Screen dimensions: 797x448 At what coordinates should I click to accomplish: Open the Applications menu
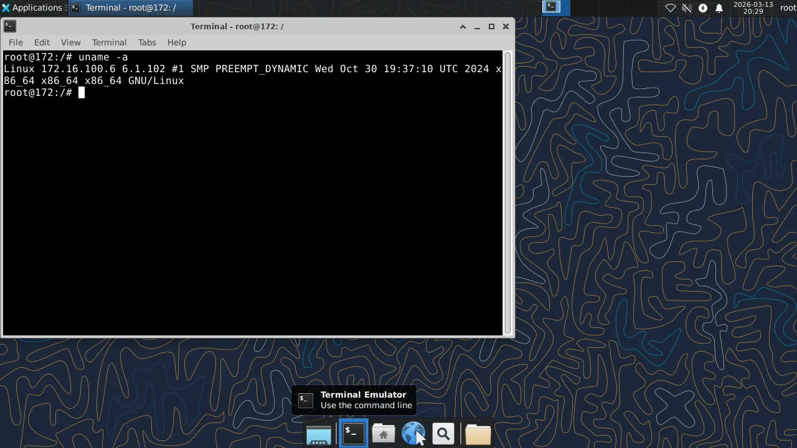[x=31, y=7]
